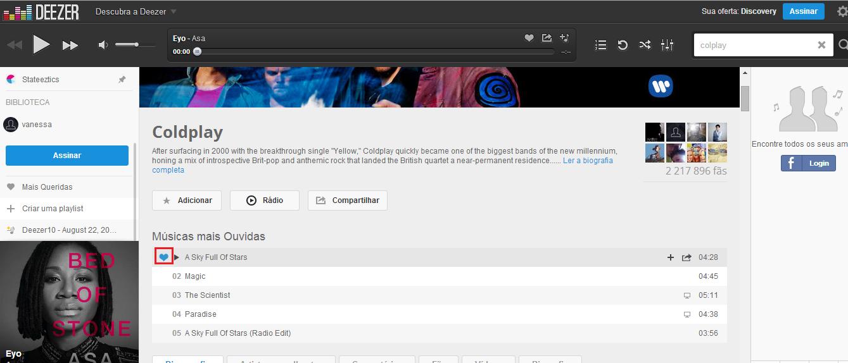Screen dimensions: 848x363
Task: Add A Sky Full Of Stars to playlist
Action: coord(671,257)
